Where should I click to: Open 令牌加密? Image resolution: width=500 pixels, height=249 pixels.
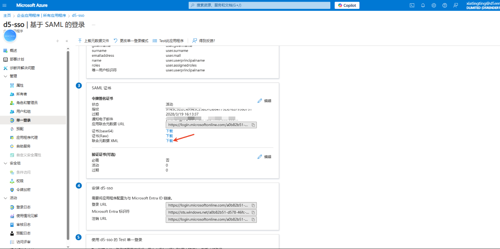coord(23,190)
